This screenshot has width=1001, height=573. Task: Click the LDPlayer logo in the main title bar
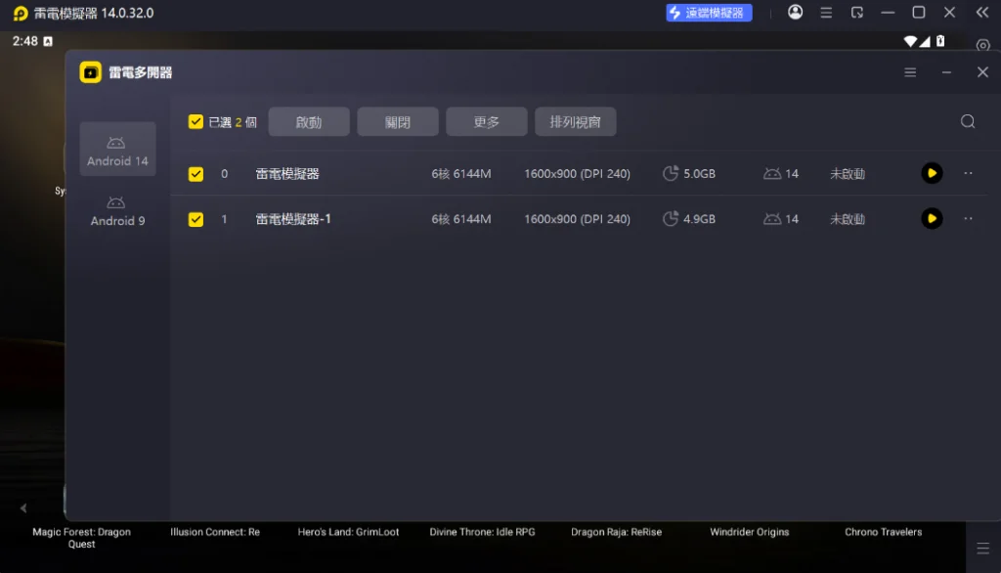pos(21,14)
